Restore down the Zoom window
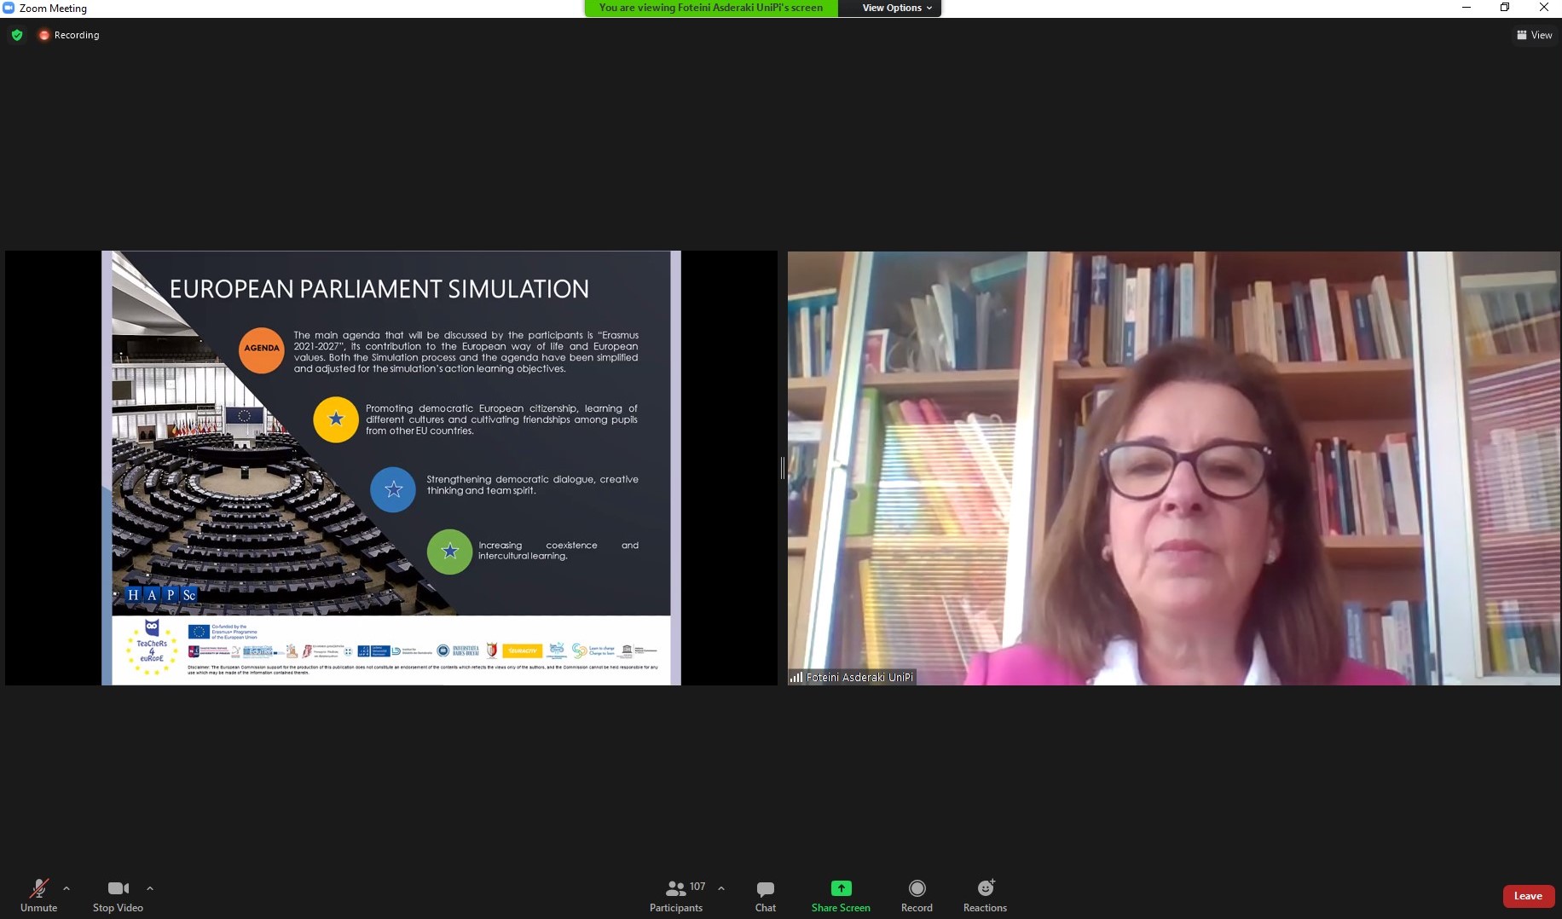1562x919 pixels. [x=1505, y=8]
